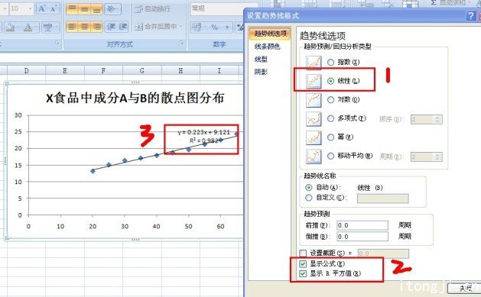Click the polynomial 顺序 spinner
This screenshot has height=297, width=481.
pos(437,119)
